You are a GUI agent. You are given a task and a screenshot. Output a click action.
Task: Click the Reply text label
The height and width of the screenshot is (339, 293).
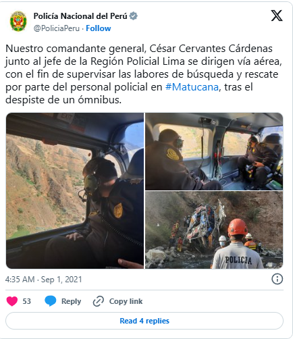pyautogui.click(x=71, y=301)
